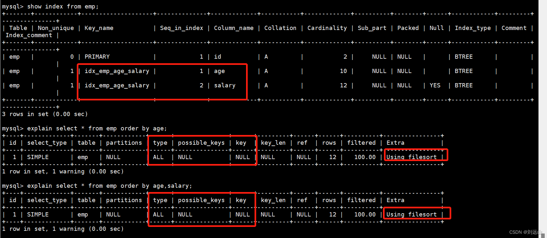Viewport: 547px width, 238px height.
Task: Select the 'age' Column_name cell
Action: click(219, 71)
